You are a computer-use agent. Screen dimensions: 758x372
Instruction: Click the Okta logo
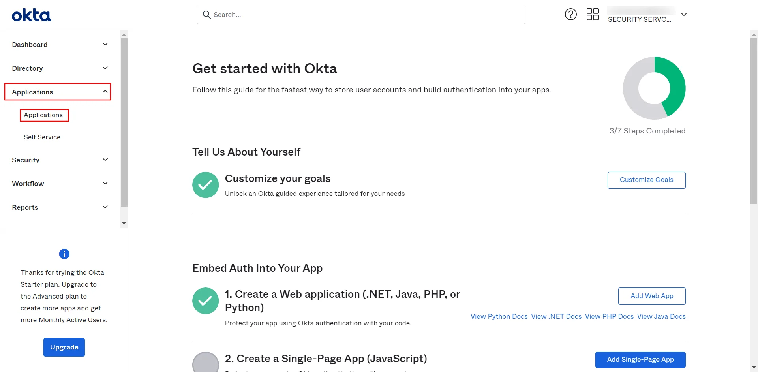tap(31, 15)
